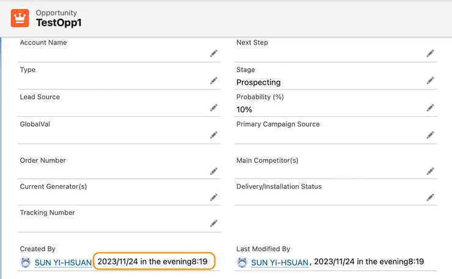Click the Created By user avatar

tap(26, 263)
